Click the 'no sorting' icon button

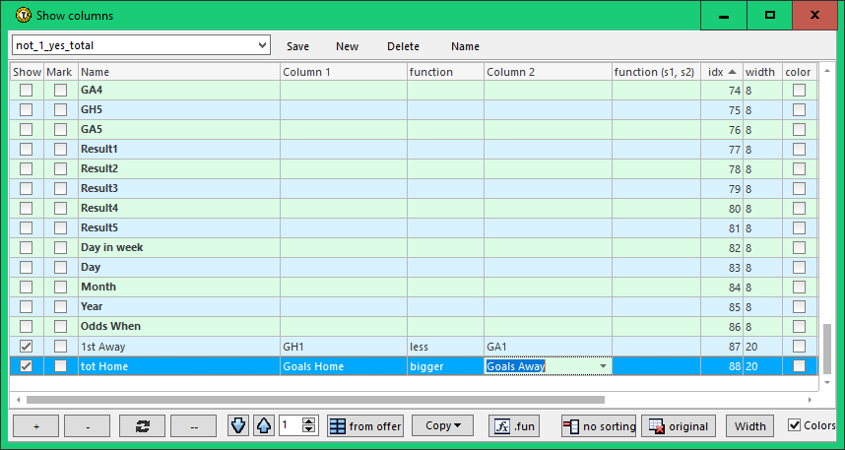[x=598, y=425]
